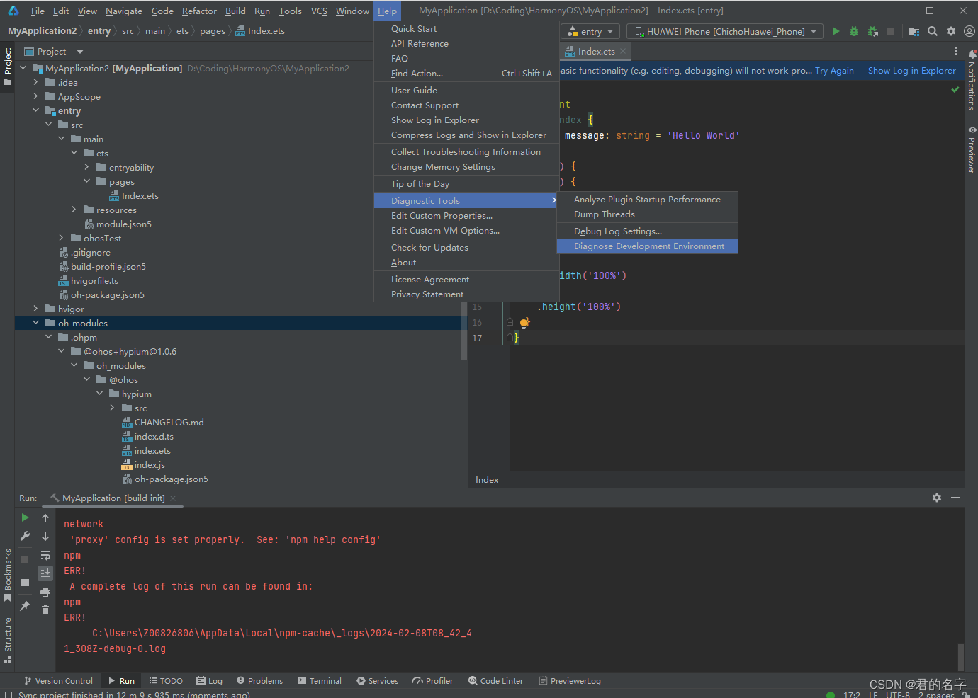Image resolution: width=978 pixels, height=698 pixels.
Task: Click the green inspection checkmark in the editor
Action: tap(955, 90)
